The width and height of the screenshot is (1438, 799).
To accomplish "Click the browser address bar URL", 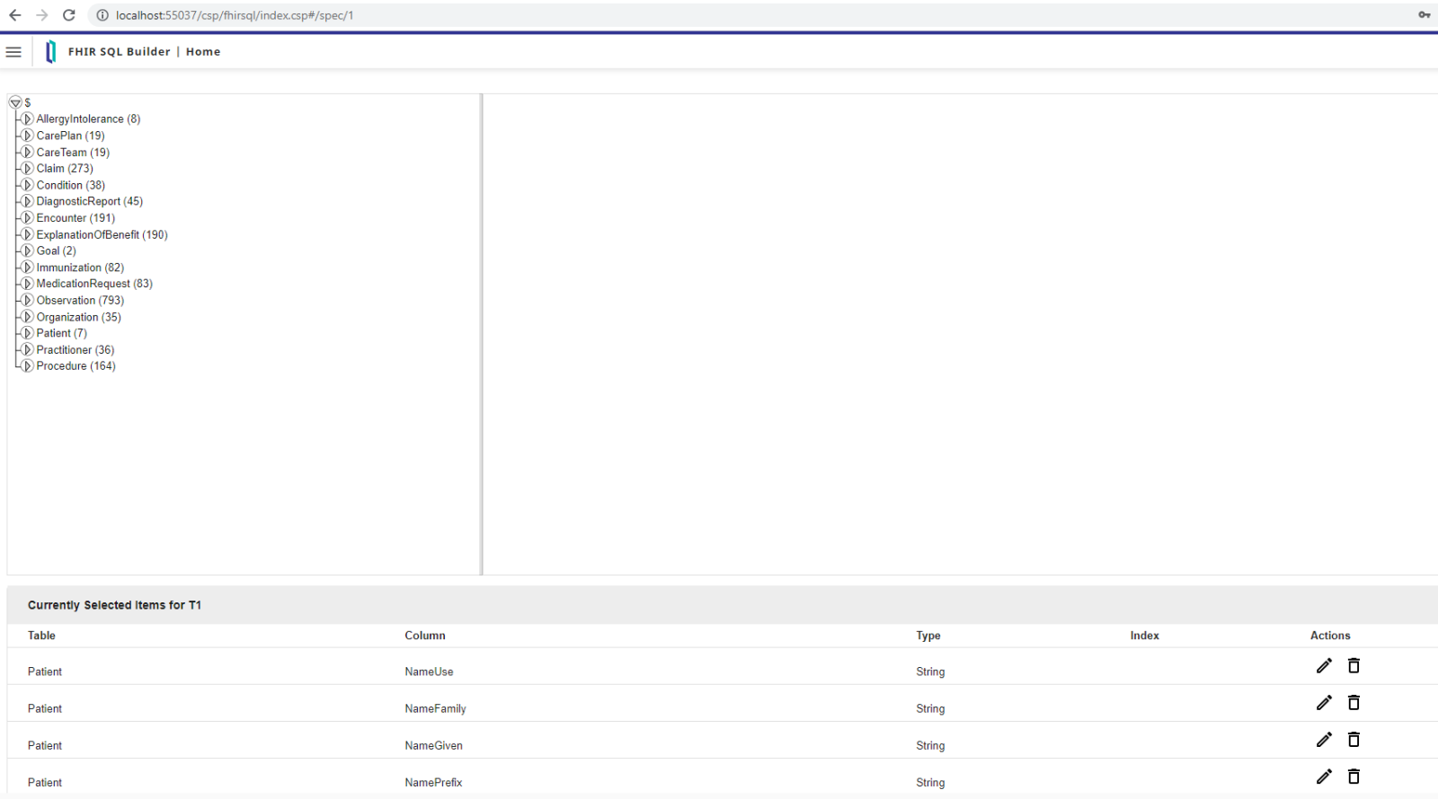I will pos(235,15).
